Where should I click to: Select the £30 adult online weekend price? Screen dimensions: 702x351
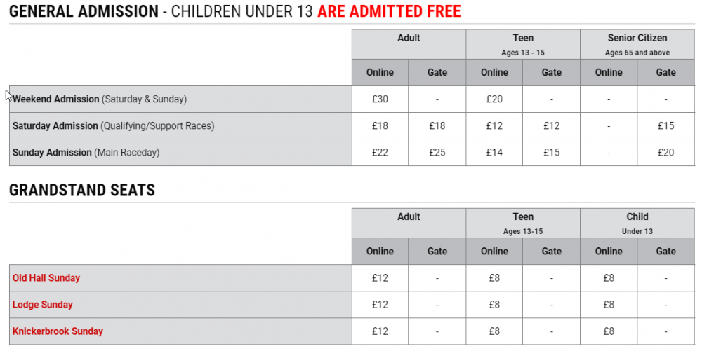point(380,99)
